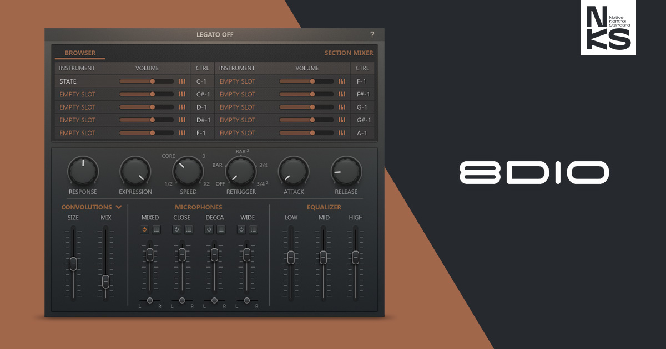Click the keyboard icon on the F-1 slot row

click(341, 81)
